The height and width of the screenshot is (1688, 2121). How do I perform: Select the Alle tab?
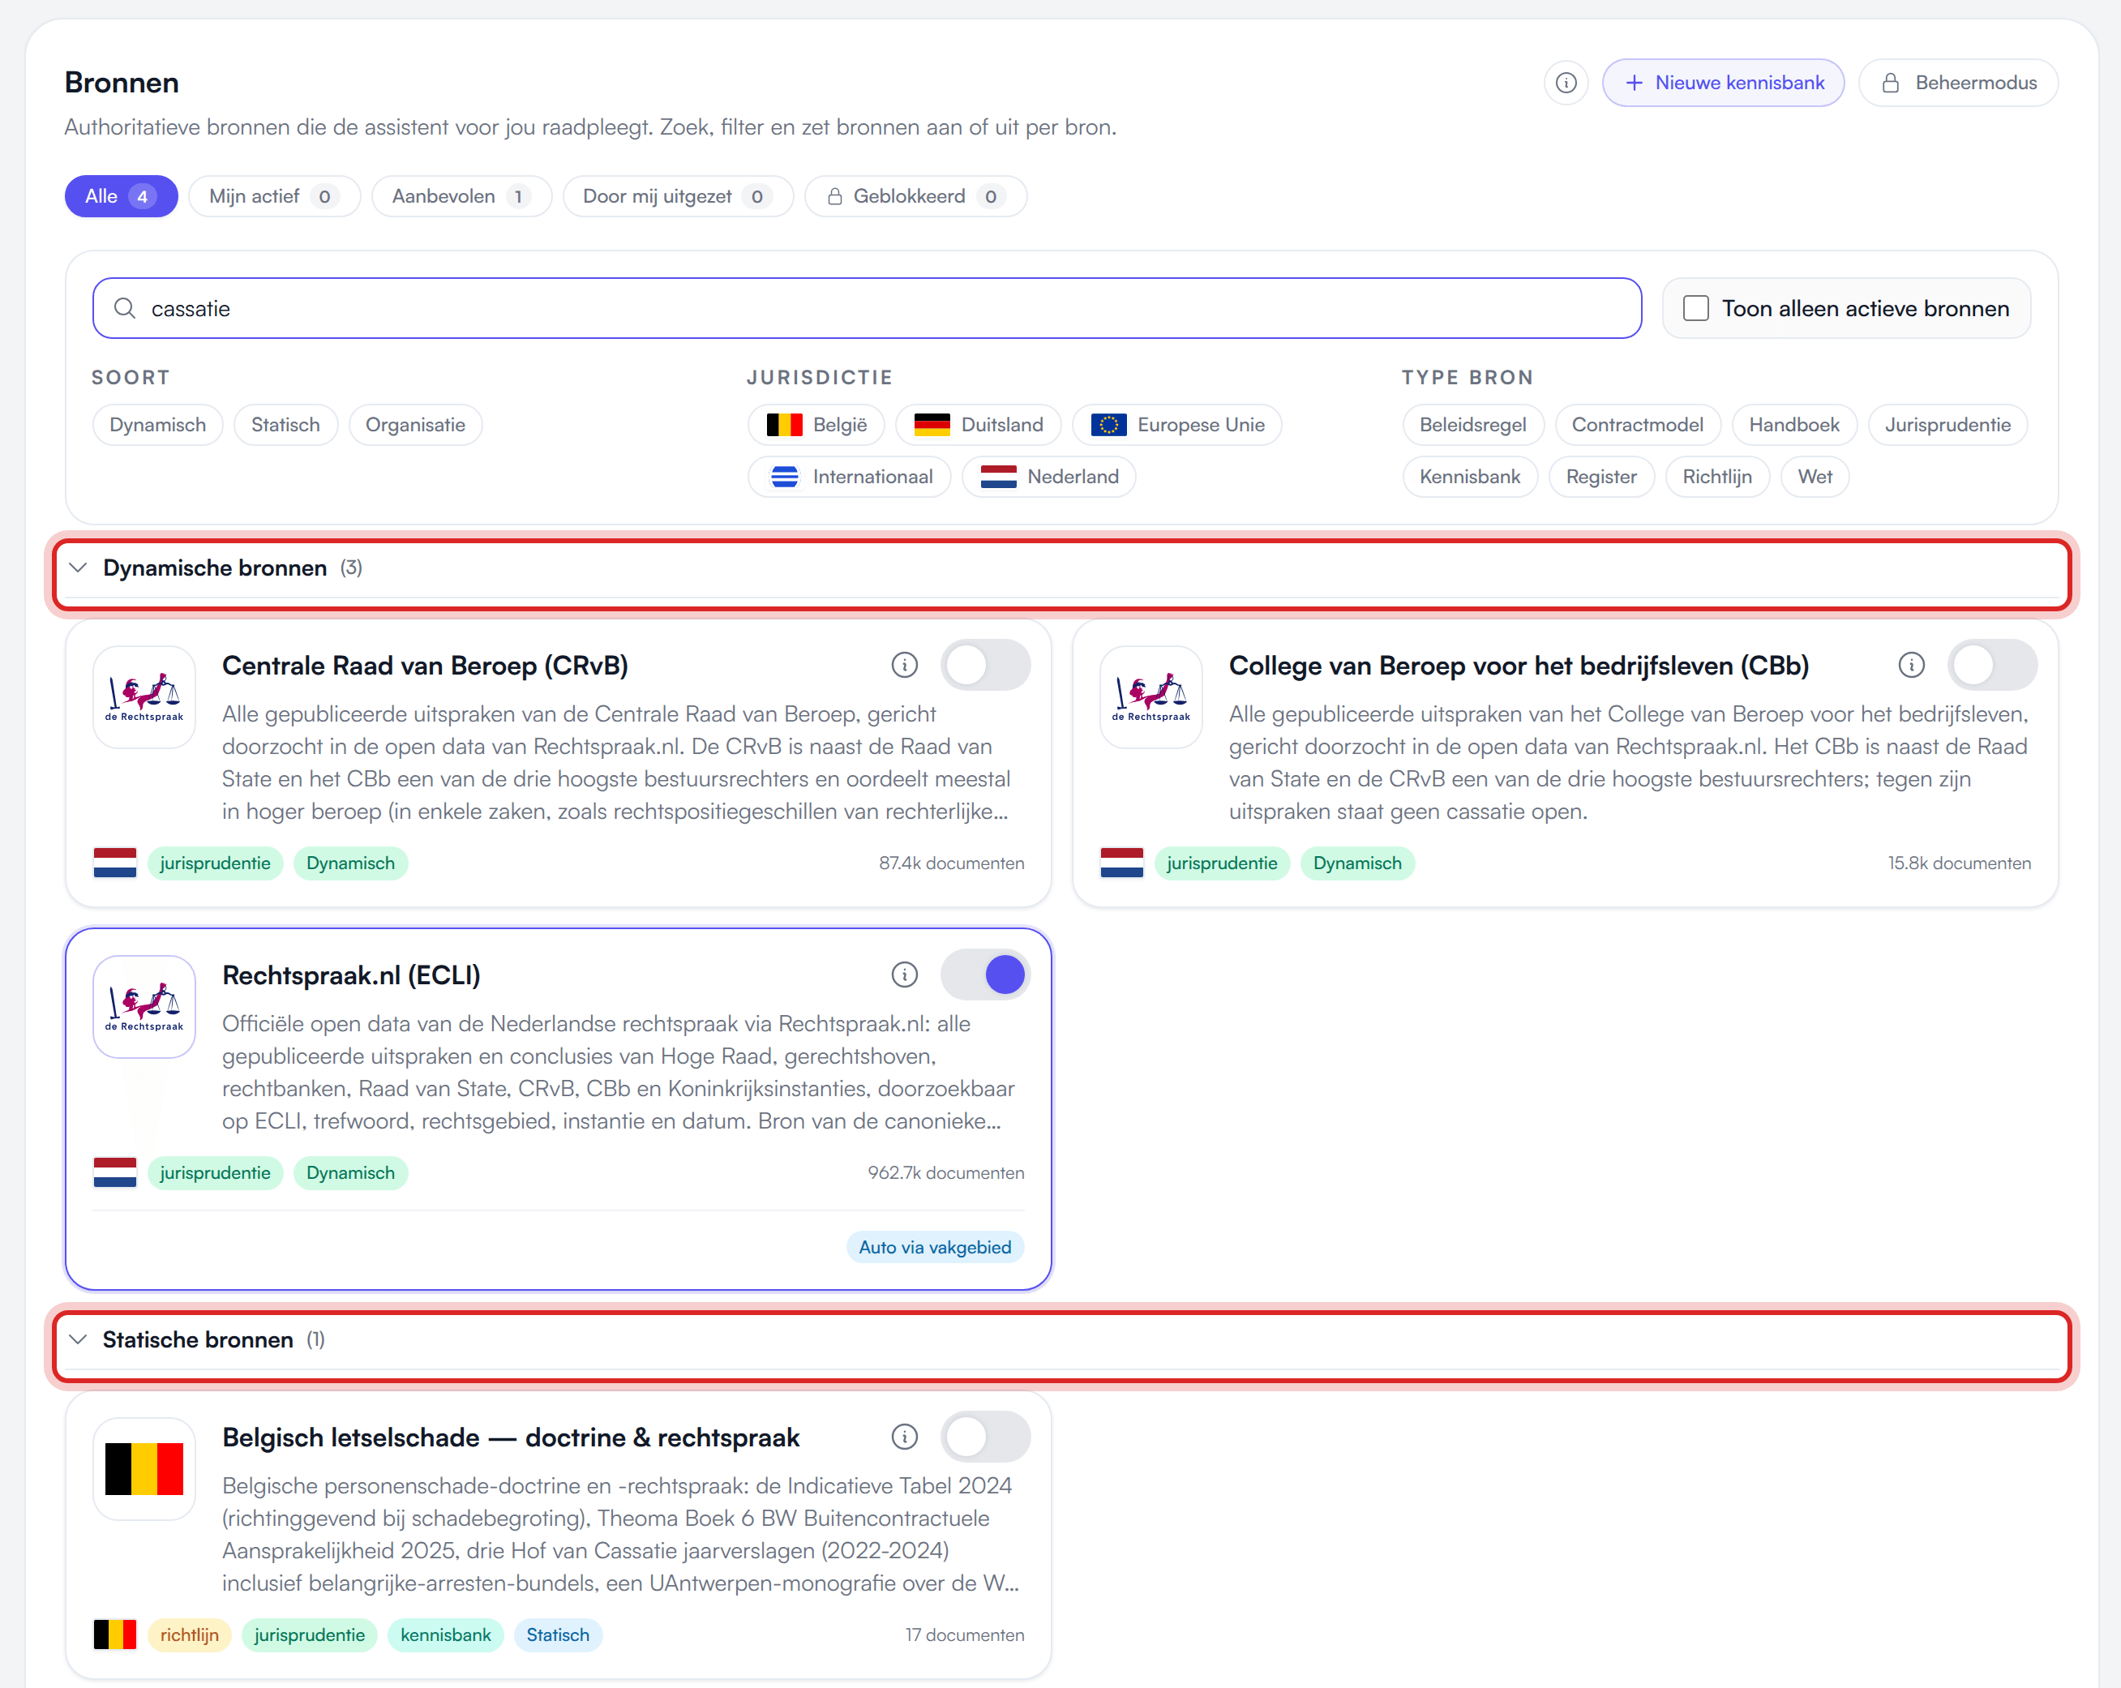coord(121,195)
